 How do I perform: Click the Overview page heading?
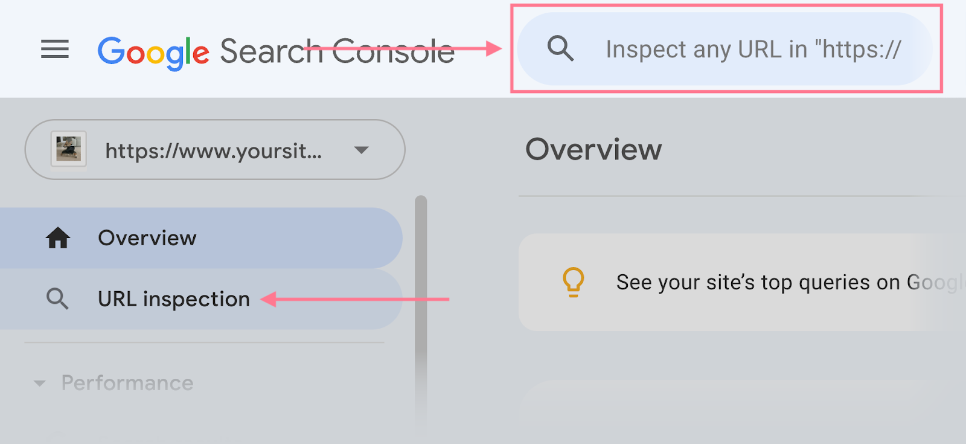[x=593, y=149]
